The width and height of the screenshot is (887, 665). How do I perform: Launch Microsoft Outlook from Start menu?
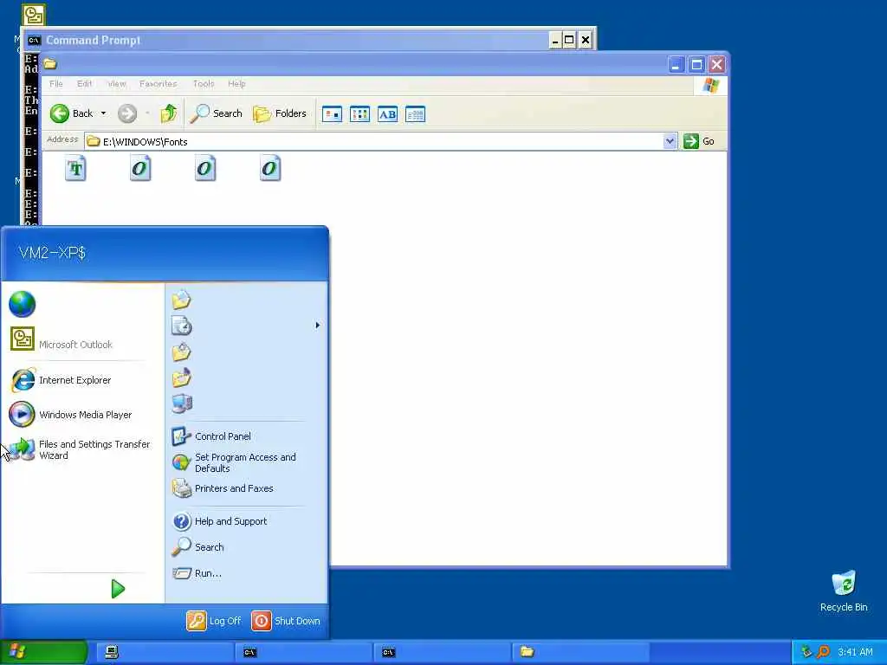point(62,339)
